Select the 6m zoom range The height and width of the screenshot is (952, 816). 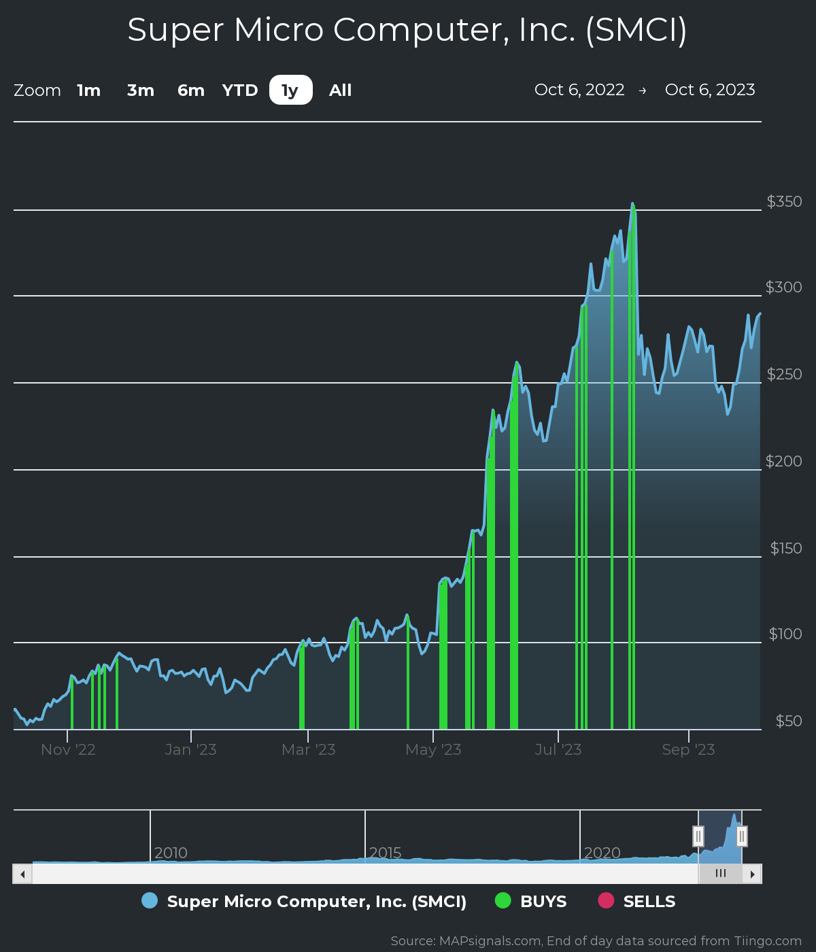click(x=191, y=90)
